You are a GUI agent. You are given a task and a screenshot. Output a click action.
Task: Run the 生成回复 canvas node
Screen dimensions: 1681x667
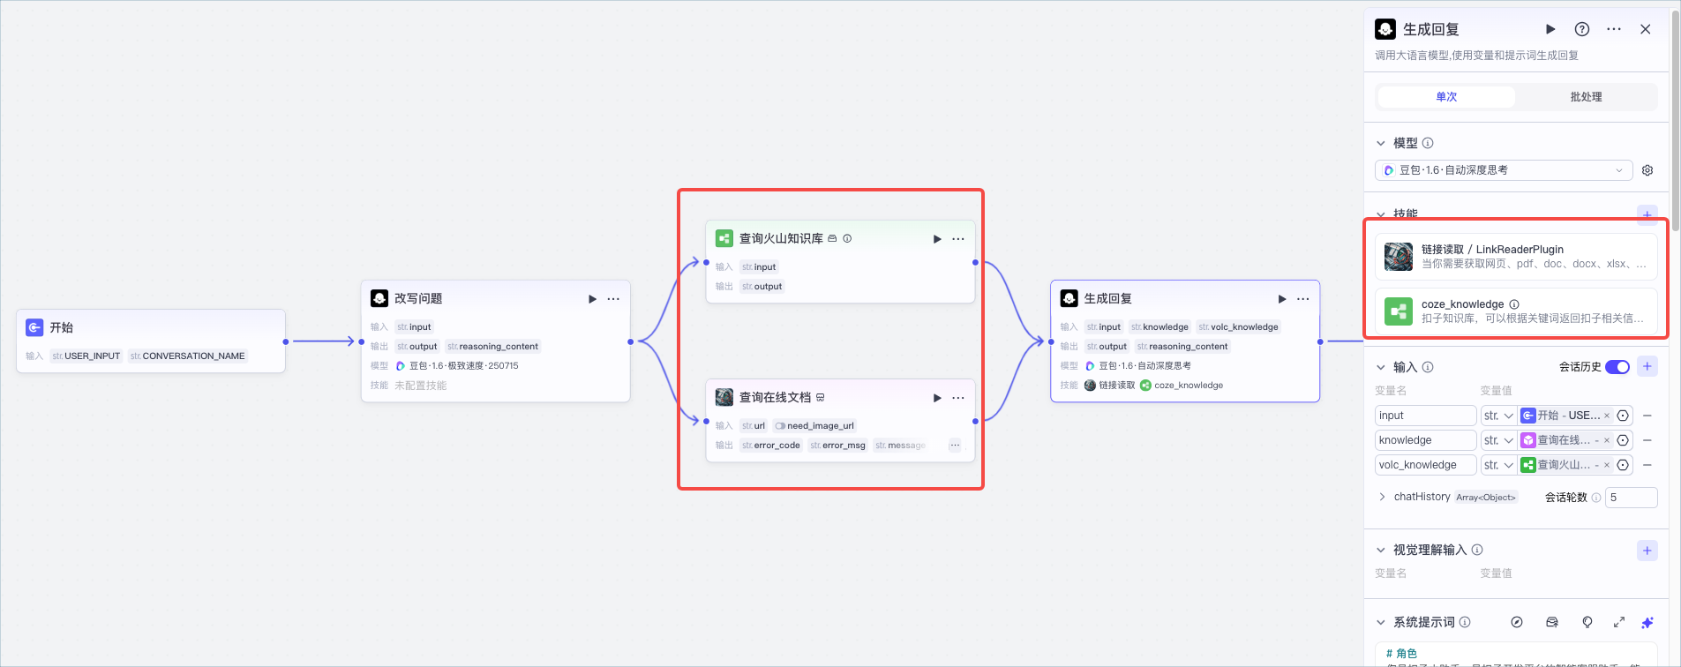[x=1282, y=299]
